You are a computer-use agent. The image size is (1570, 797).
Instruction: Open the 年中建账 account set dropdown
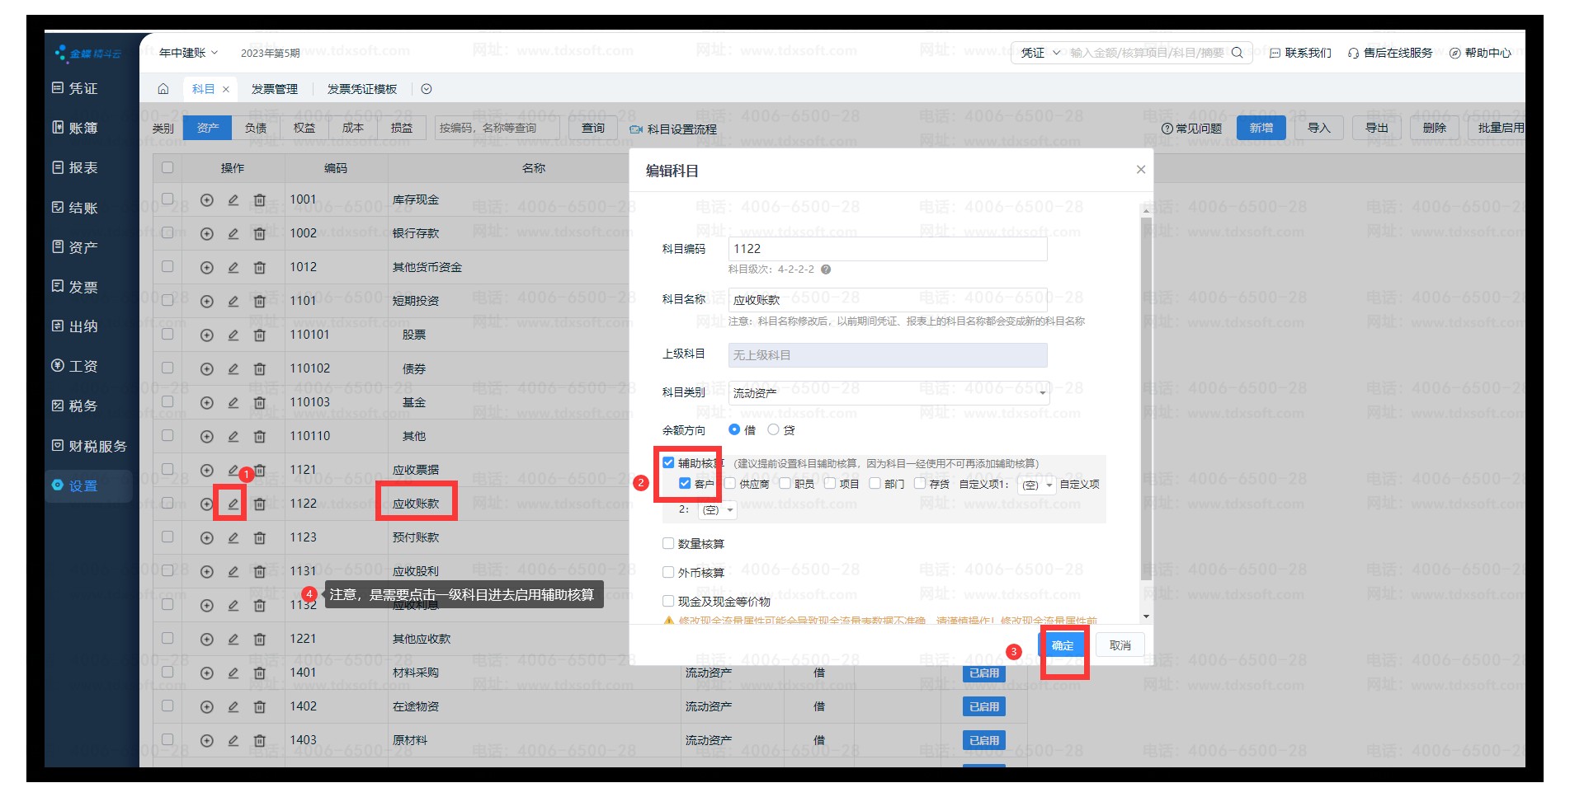coord(188,53)
